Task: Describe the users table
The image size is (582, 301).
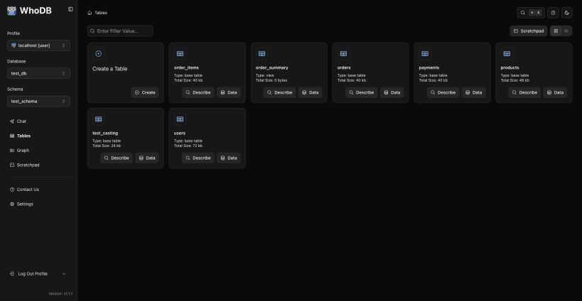Action: 198,158
